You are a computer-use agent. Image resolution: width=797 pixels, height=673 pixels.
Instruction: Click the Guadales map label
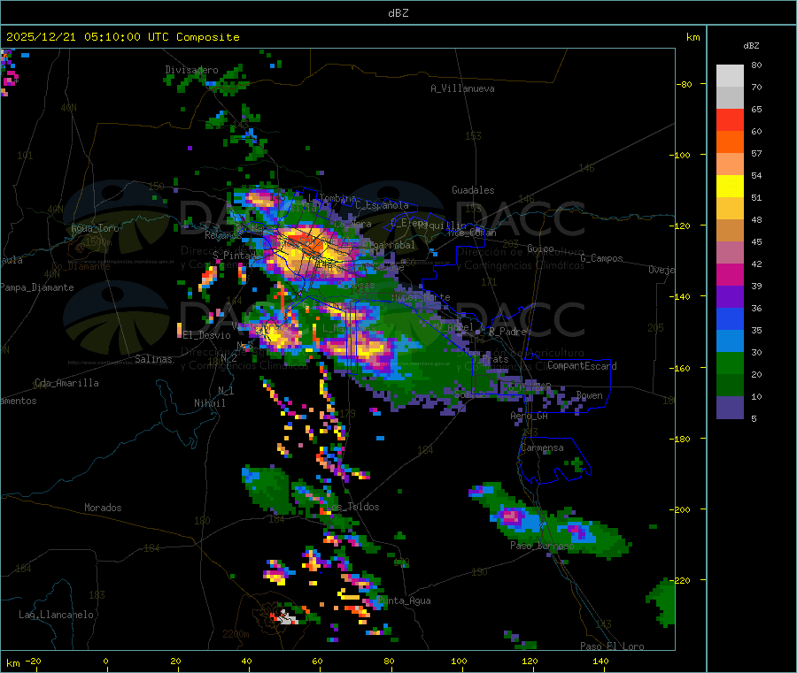click(473, 190)
